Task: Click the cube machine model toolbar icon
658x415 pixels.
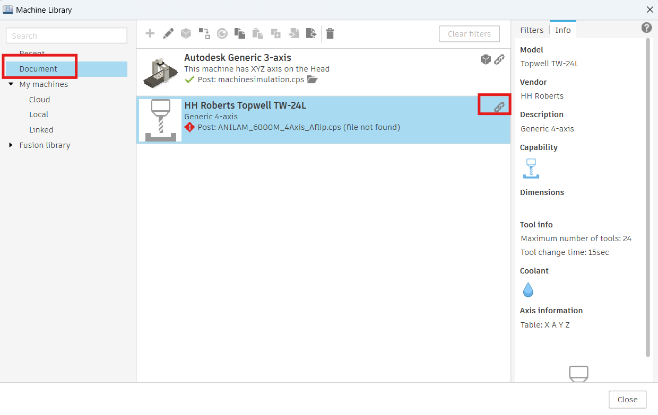Action: click(186, 33)
